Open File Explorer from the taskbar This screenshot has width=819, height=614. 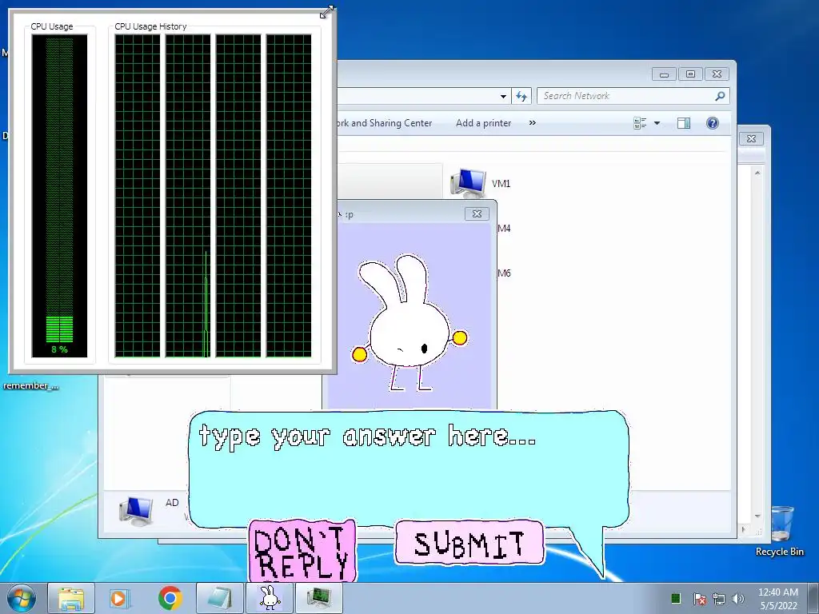[x=71, y=598]
